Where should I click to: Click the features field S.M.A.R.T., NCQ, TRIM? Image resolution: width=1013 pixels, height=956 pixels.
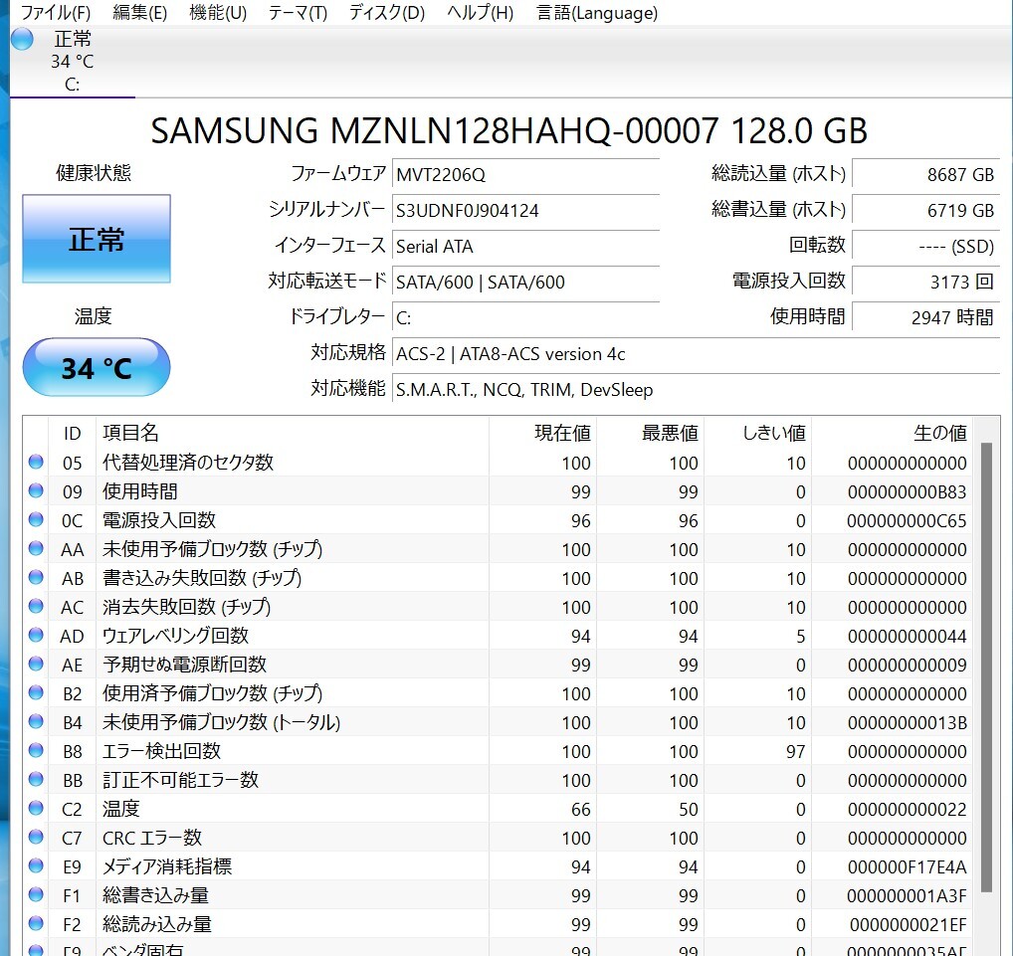696,390
